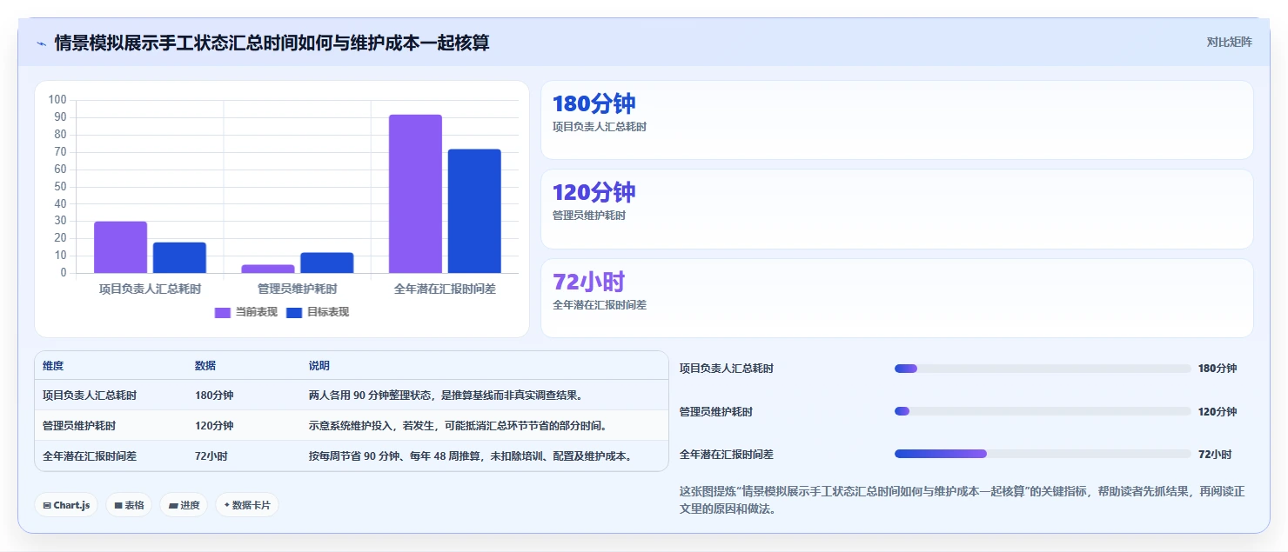Viewport: 1288px width, 552px height.
Task: Click the 数据 table column header
Action: [205, 366]
